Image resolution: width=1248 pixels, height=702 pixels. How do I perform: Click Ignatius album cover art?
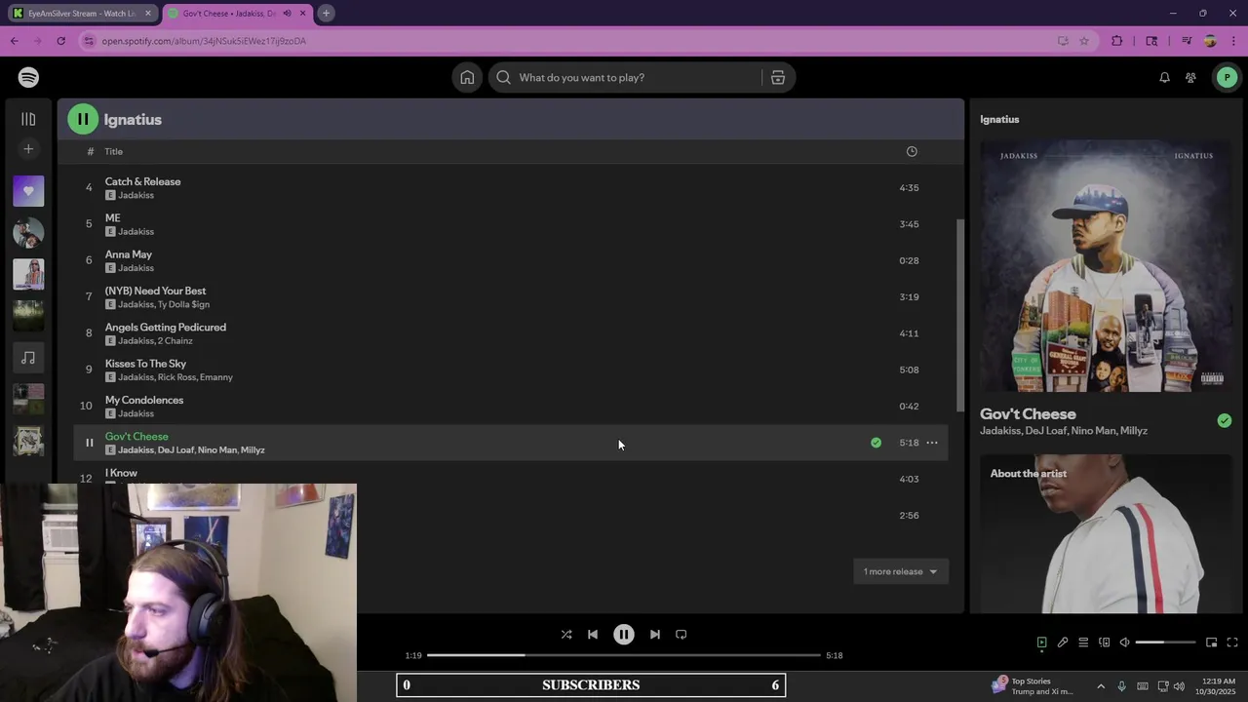[1106, 265]
